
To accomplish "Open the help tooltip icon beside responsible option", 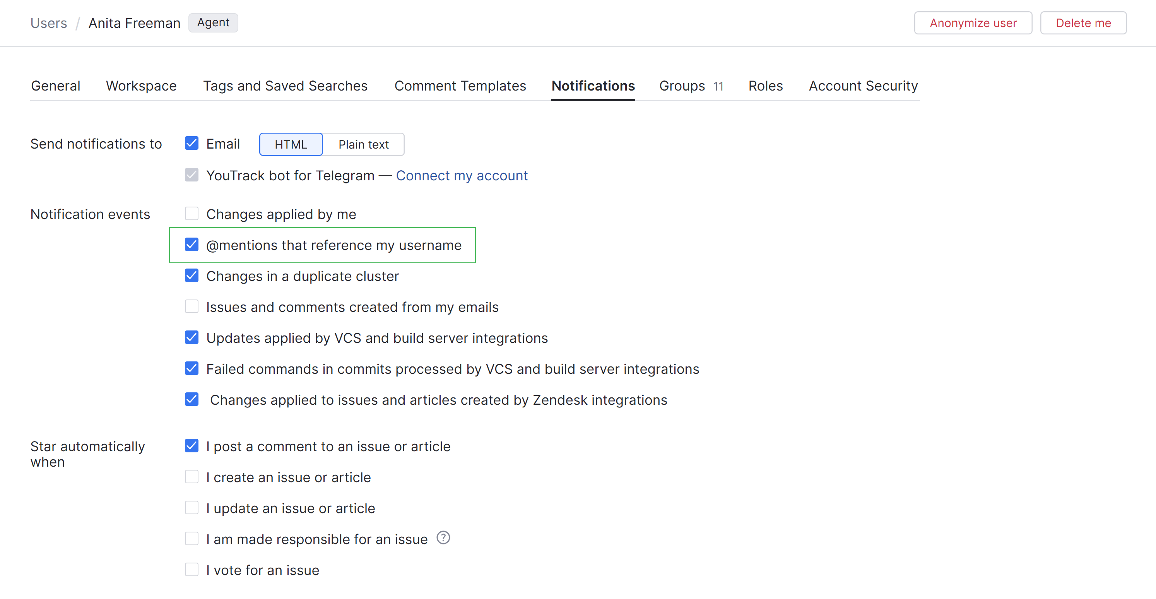I will tap(443, 537).
